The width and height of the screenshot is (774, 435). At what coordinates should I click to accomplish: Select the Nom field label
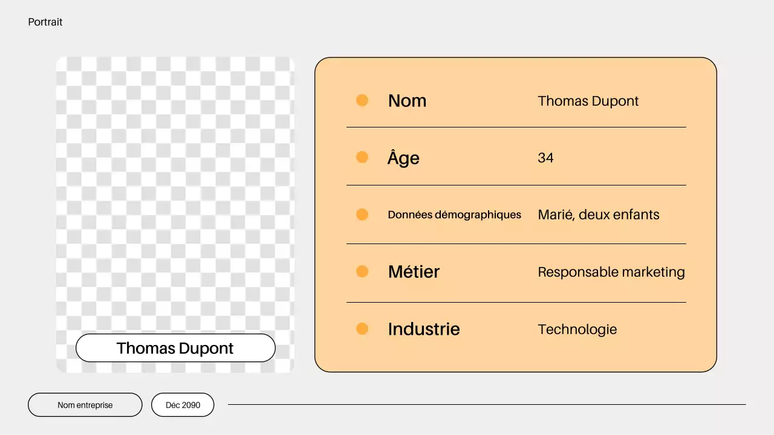coord(407,100)
